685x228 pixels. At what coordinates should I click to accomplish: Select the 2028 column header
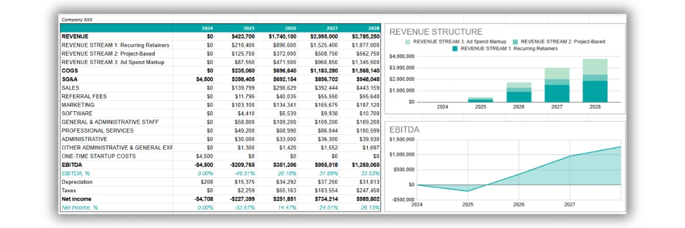point(374,28)
